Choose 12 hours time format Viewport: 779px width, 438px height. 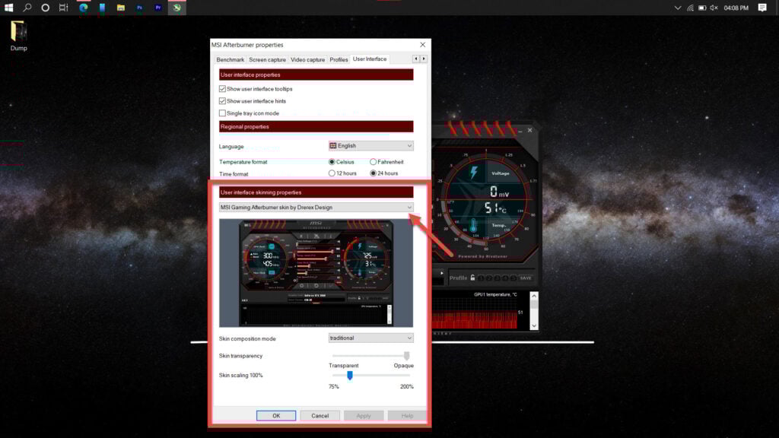(332, 173)
